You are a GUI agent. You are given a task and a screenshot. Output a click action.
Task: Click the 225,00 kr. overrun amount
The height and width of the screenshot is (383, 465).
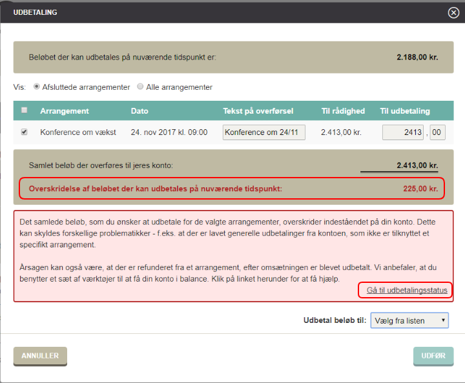(x=420, y=189)
